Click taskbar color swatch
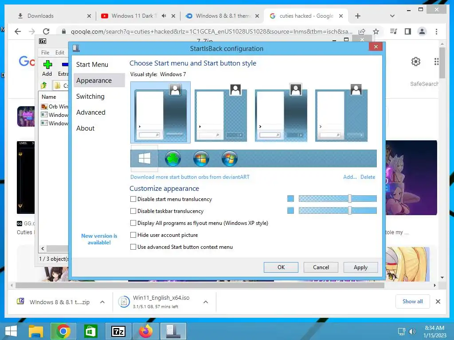The image size is (454, 340). [290, 210]
